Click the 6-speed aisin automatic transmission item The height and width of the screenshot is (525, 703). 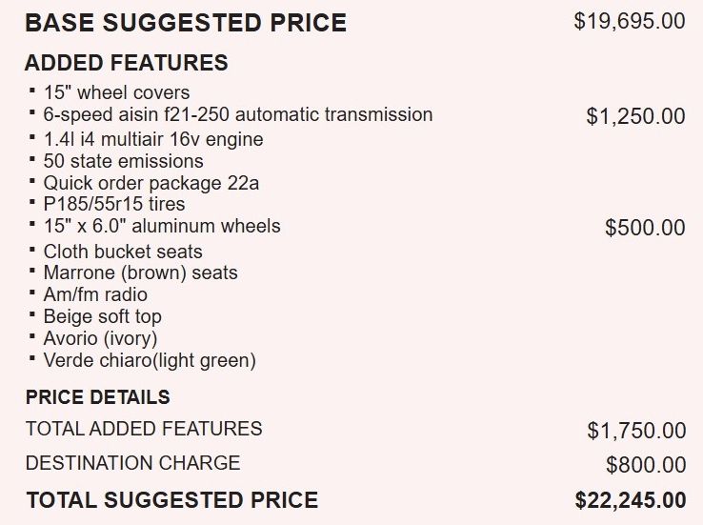click(237, 114)
